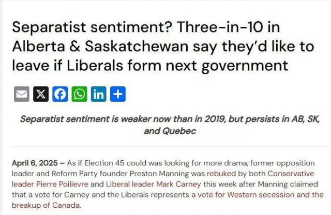Open the 'Liberal leader Mark Carney' link
331x215 pixels.
click(153, 184)
